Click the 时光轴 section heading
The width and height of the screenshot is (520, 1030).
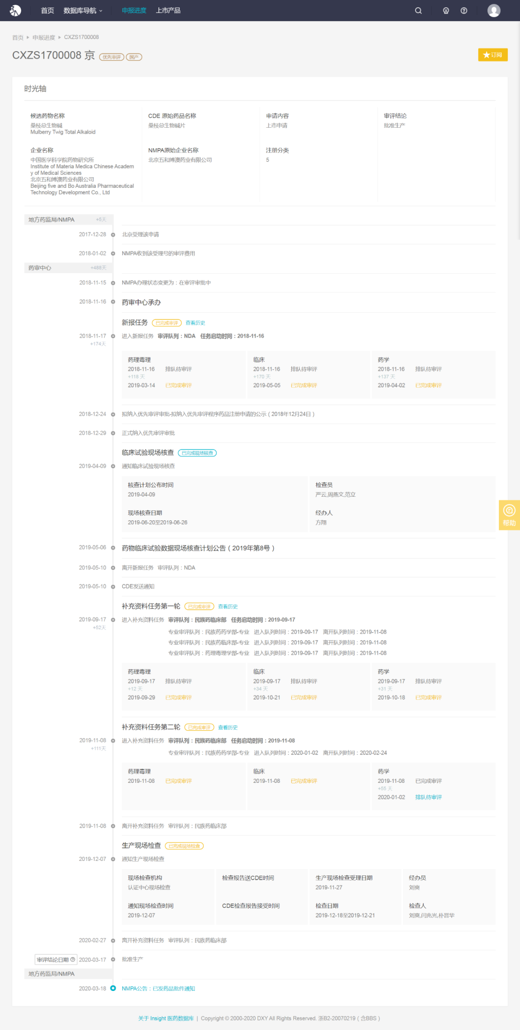pos(35,89)
